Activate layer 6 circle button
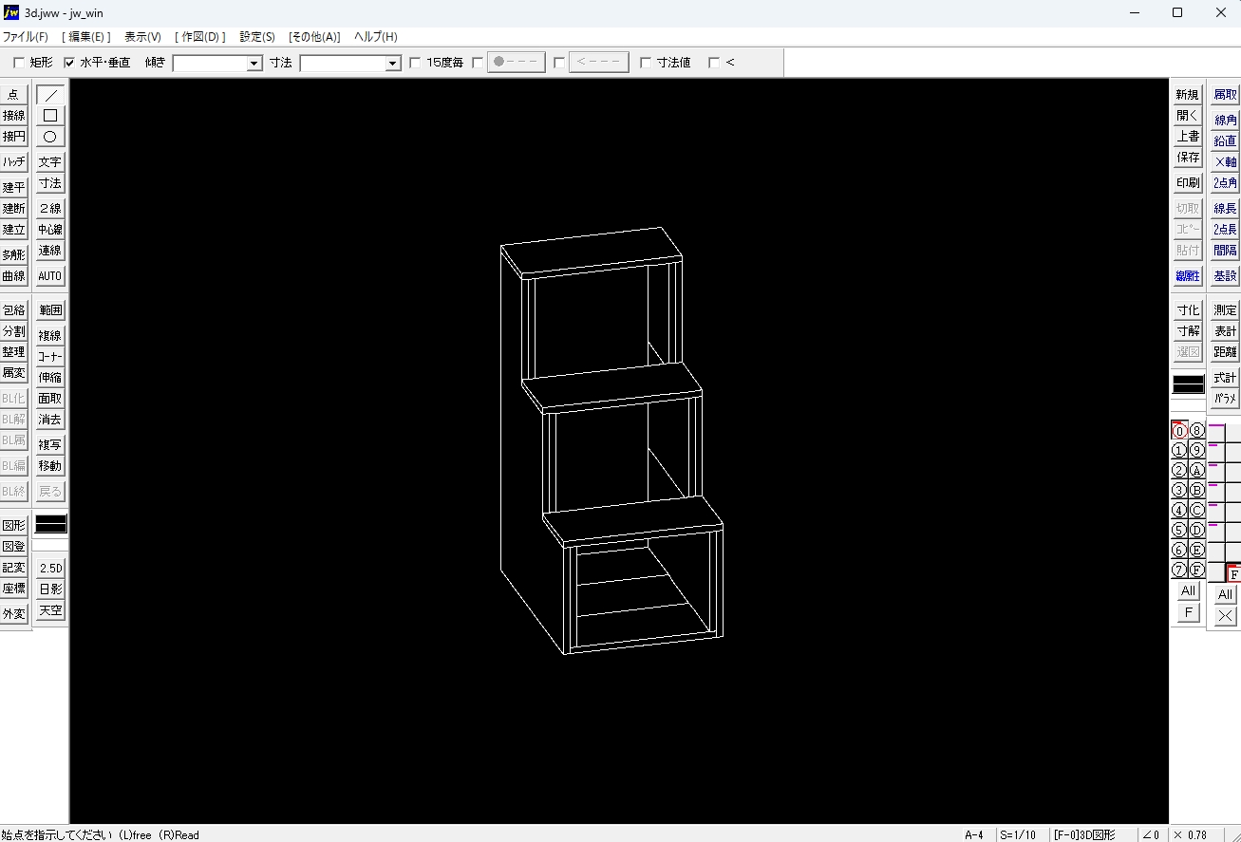 (1179, 550)
